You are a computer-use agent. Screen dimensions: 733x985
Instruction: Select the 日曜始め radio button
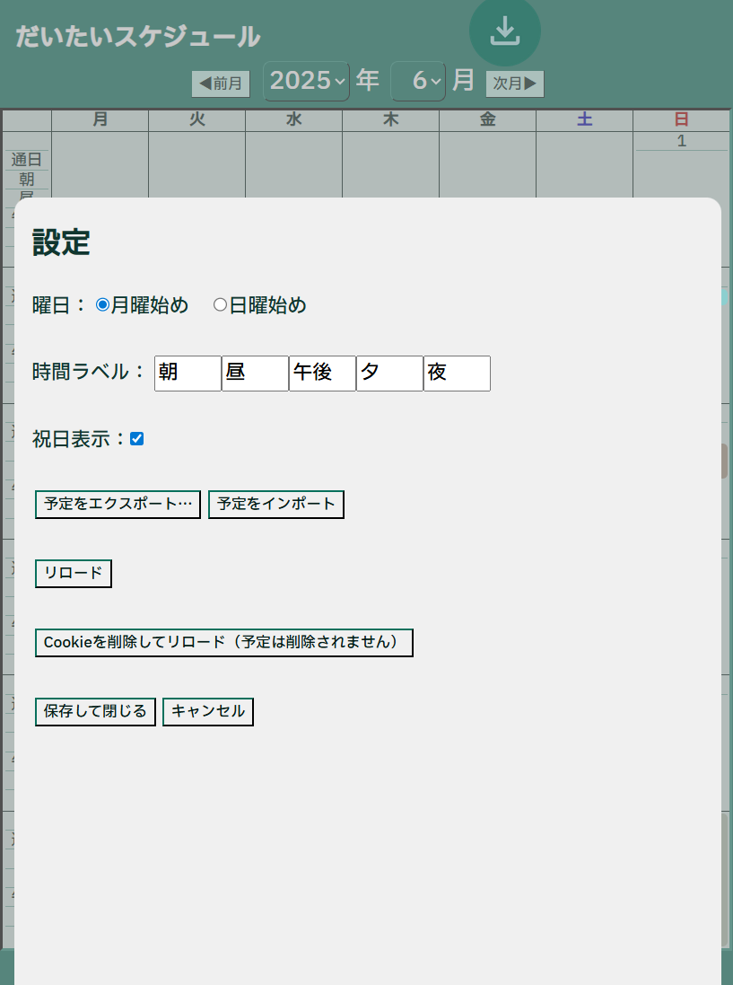(220, 305)
